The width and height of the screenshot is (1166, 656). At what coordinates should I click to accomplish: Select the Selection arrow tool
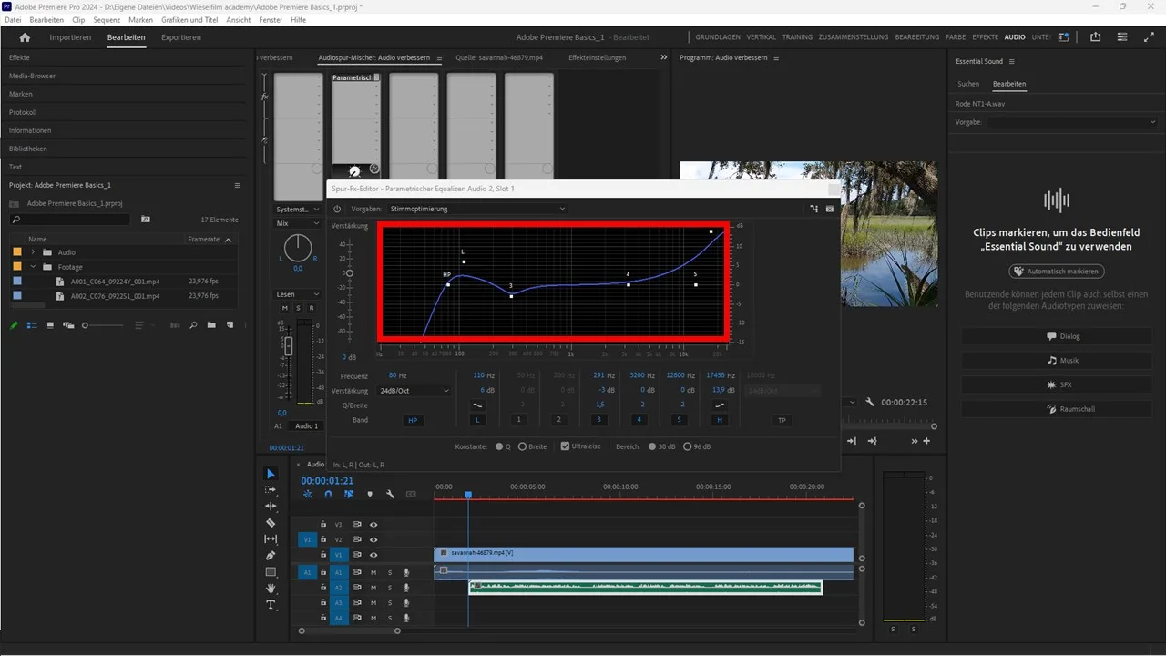point(271,474)
